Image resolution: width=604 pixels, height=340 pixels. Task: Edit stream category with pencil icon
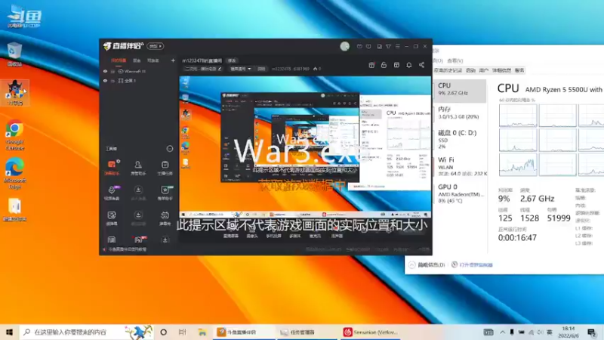click(x=220, y=69)
